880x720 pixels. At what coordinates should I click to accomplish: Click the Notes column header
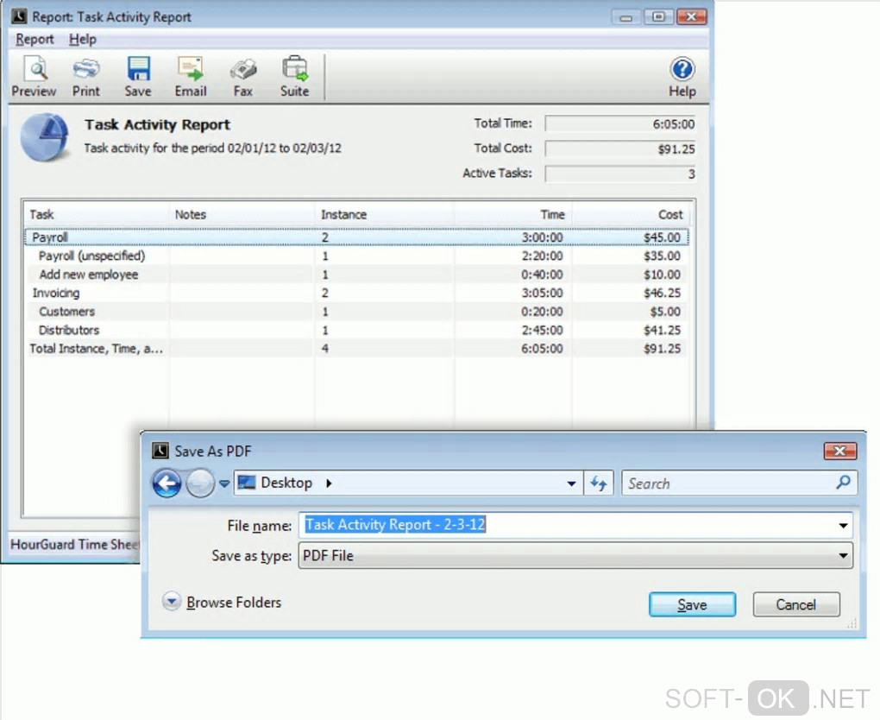point(242,215)
